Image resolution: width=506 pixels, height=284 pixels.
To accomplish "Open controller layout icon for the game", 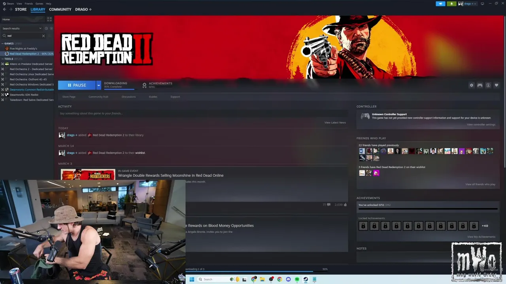I will 480,85.
